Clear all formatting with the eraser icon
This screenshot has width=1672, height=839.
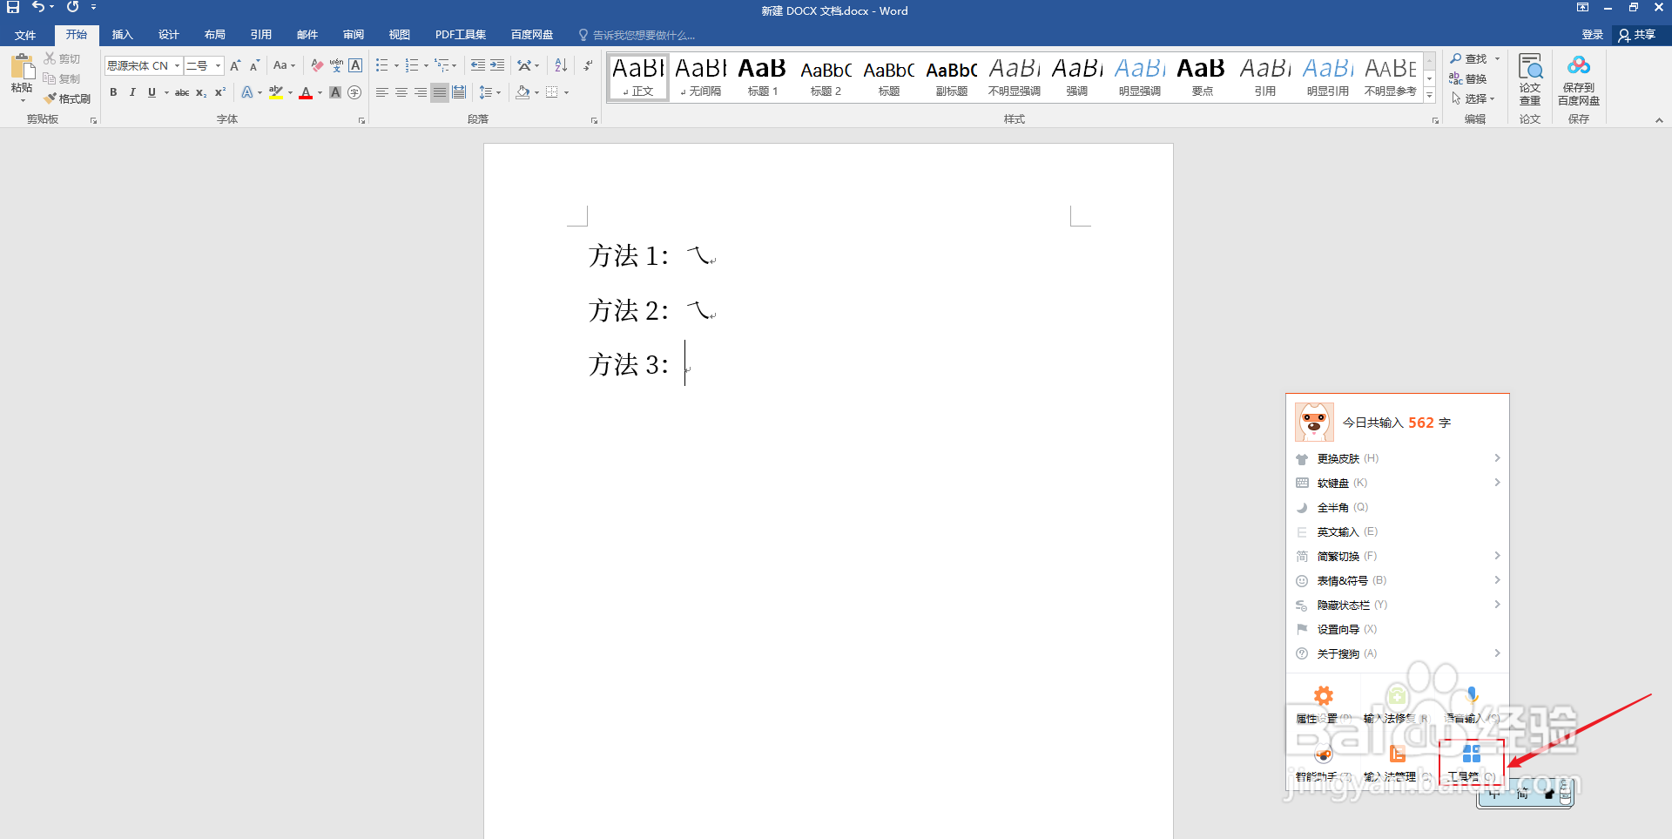tap(317, 65)
